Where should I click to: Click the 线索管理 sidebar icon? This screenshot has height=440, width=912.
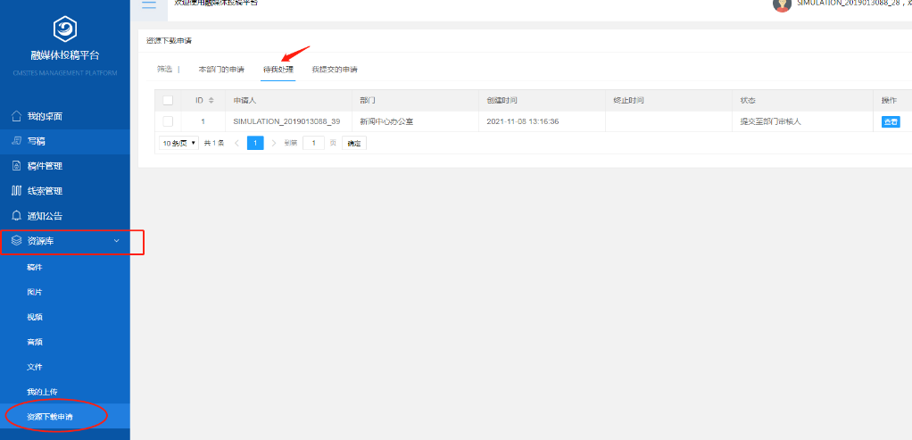pyautogui.click(x=15, y=191)
